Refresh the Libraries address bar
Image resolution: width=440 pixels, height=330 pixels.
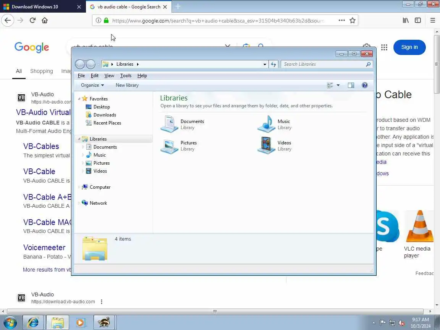(273, 64)
